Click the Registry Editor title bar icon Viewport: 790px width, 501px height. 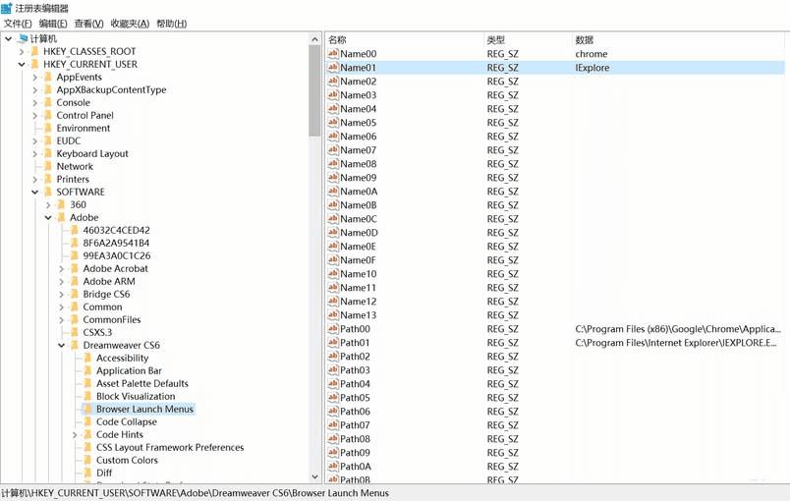[x=7, y=8]
